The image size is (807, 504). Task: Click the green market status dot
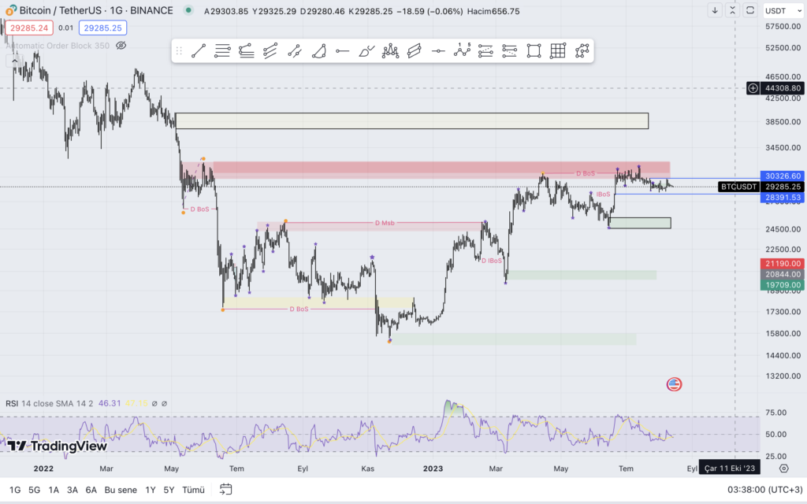coord(188,10)
